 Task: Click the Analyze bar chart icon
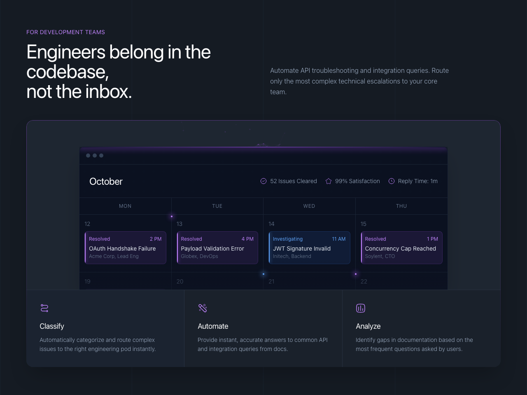pos(361,308)
